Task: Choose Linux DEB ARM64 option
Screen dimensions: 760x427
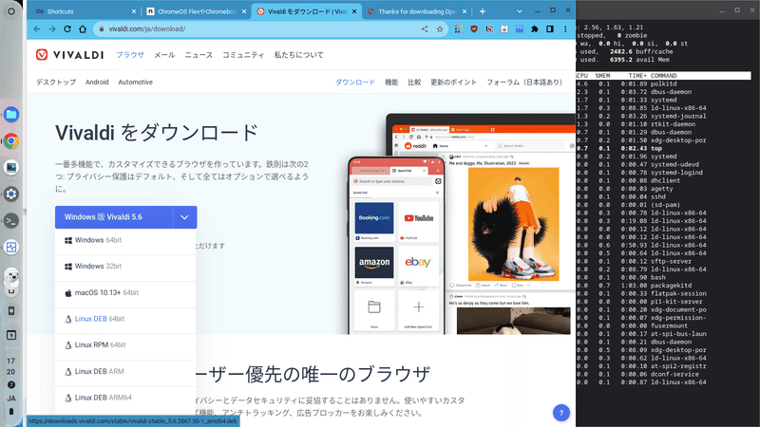Action: tap(125, 398)
